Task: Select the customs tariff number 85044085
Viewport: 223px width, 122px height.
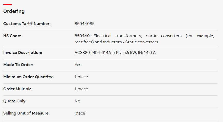Action: pyautogui.click(x=85, y=24)
